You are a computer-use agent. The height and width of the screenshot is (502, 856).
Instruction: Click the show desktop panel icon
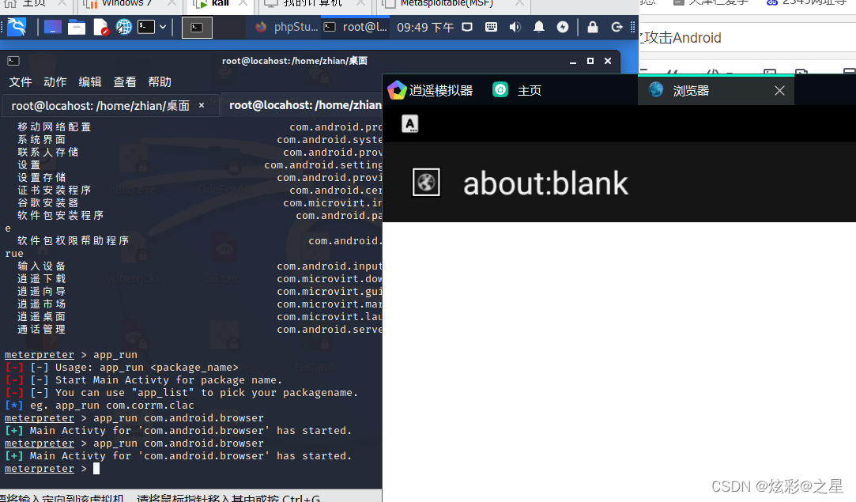tap(52, 27)
